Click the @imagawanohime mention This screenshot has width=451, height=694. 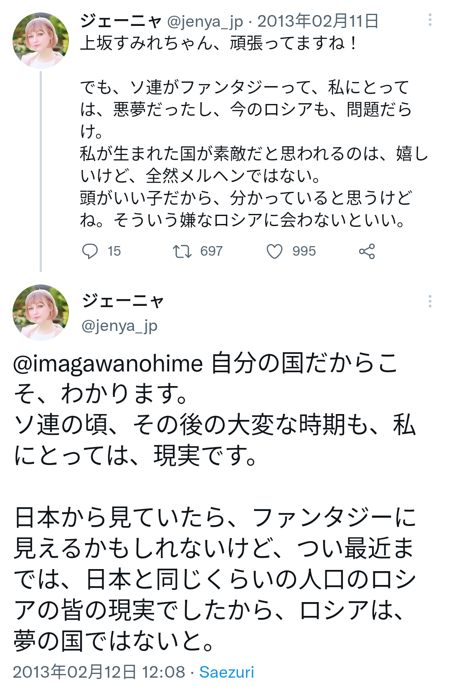[108, 363]
